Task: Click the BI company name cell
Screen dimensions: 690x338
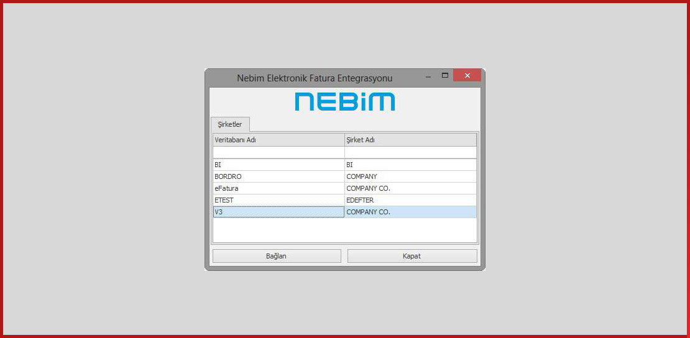Action: pos(410,165)
